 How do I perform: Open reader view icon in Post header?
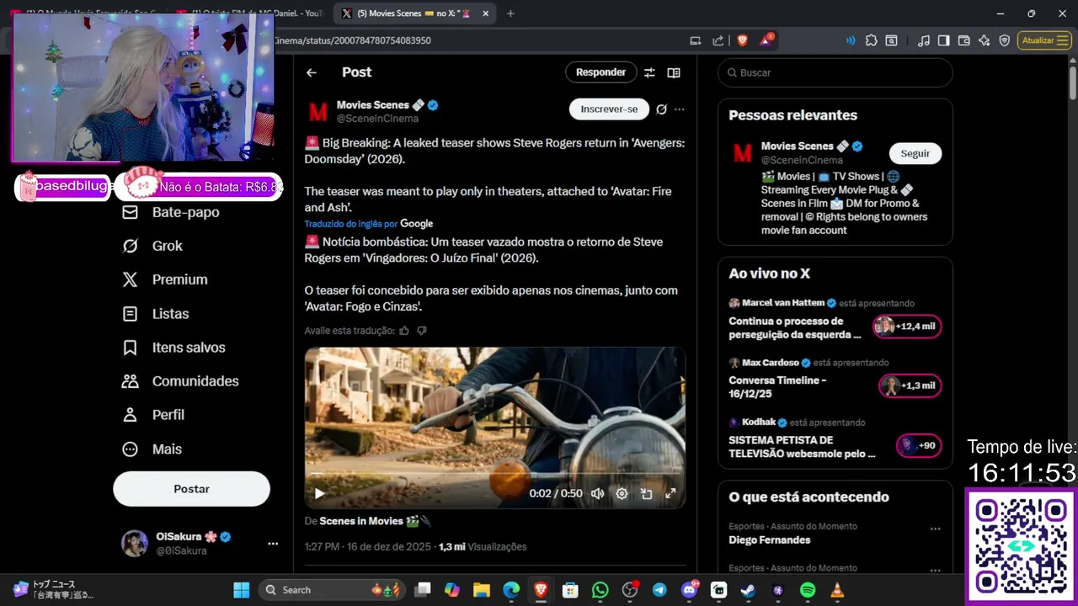pos(674,72)
